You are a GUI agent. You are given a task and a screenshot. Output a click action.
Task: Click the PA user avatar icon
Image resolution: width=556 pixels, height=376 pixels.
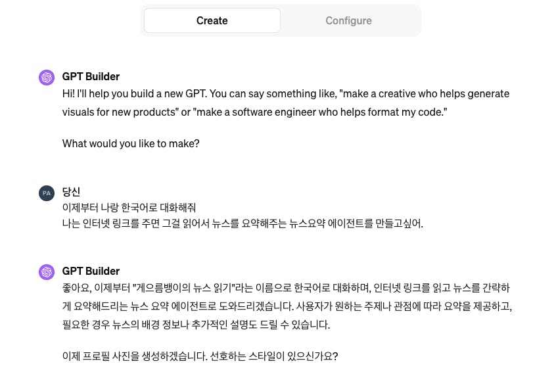(47, 193)
